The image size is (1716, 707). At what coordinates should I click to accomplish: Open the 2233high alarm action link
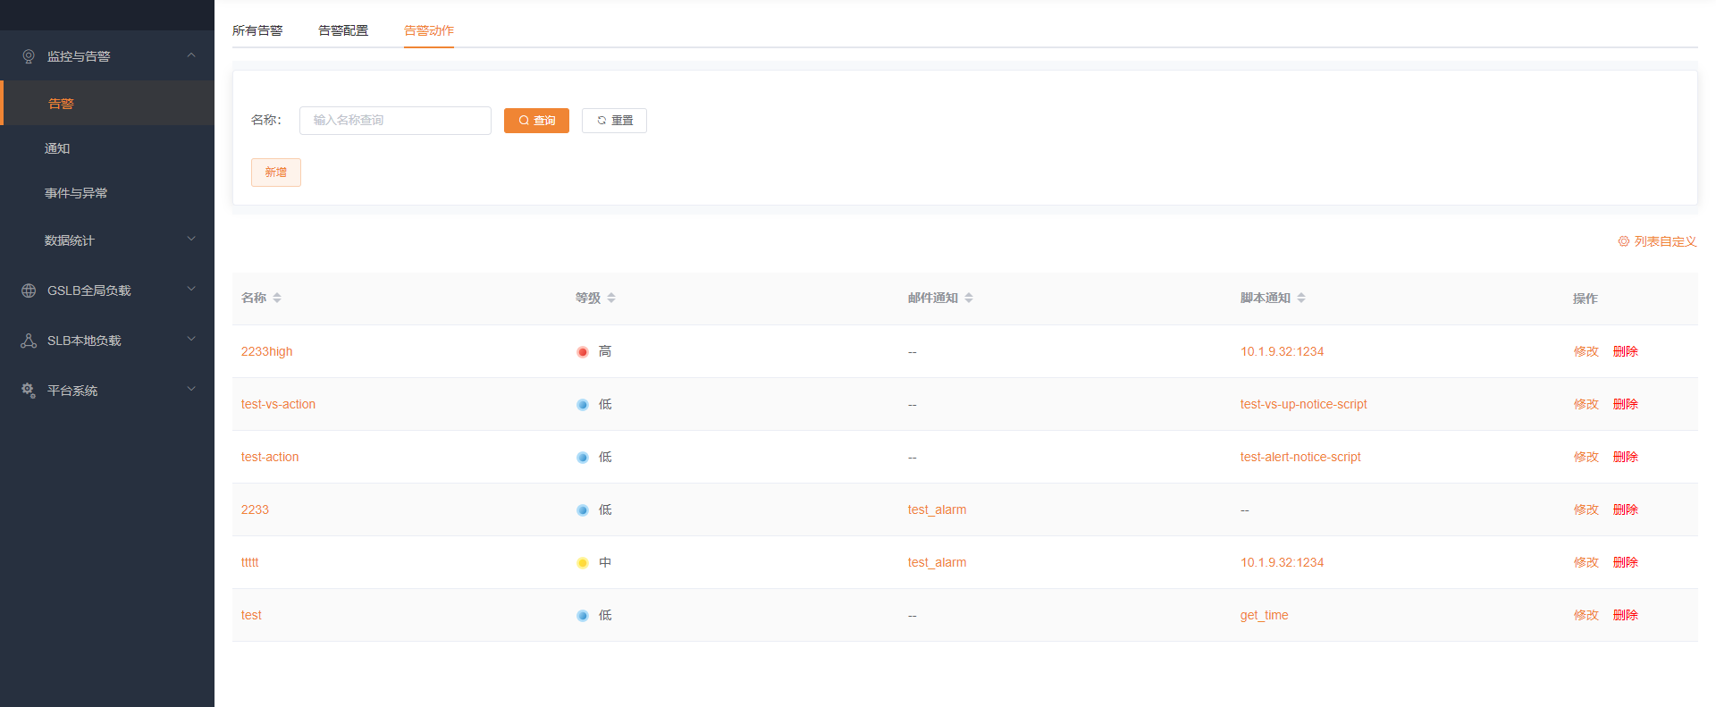(x=266, y=351)
